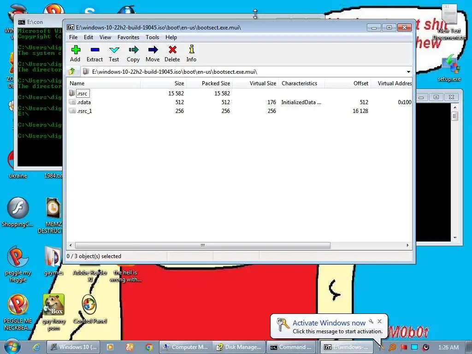The height and width of the screenshot is (354, 472).
Task: Close the Activate Windows balloon
Action: (380, 321)
